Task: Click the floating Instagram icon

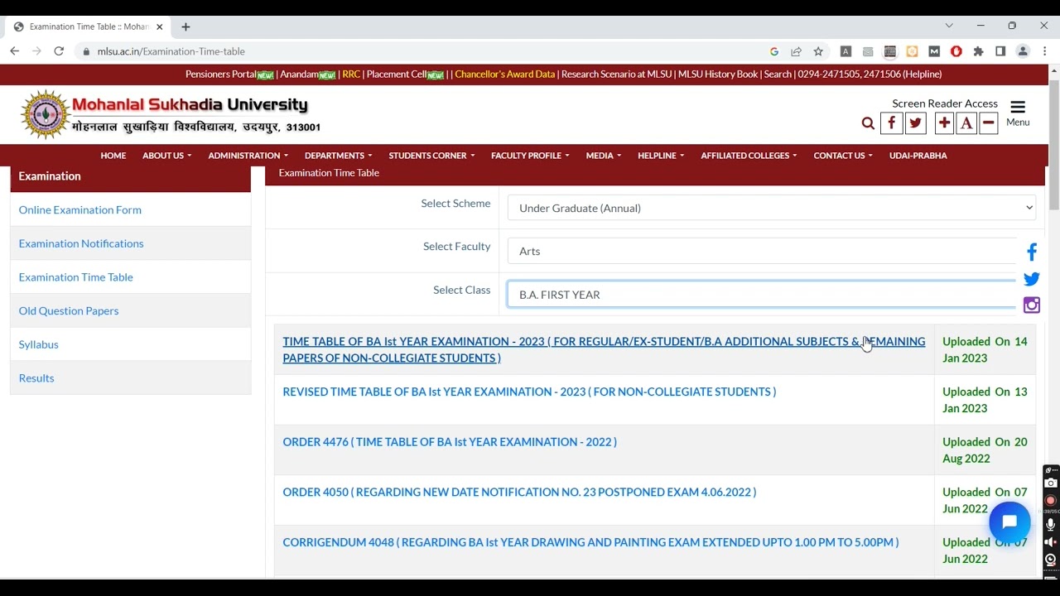Action: point(1032,305)
